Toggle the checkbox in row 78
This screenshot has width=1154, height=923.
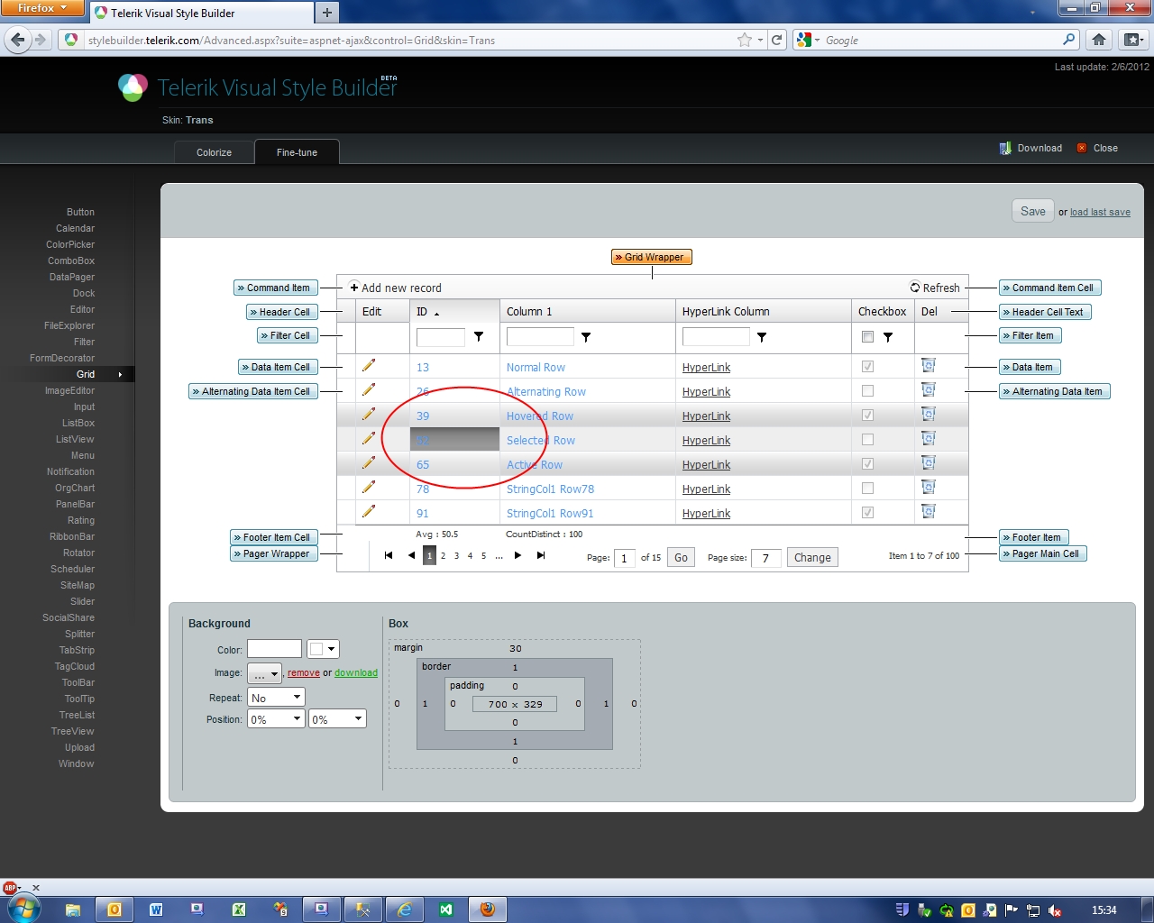(867, 489)
